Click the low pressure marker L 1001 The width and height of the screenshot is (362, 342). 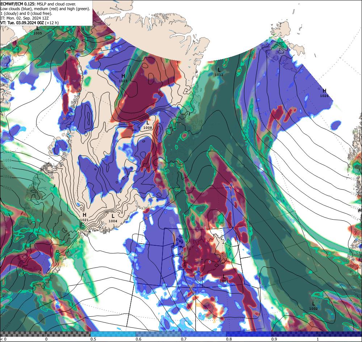pos(224,279)
